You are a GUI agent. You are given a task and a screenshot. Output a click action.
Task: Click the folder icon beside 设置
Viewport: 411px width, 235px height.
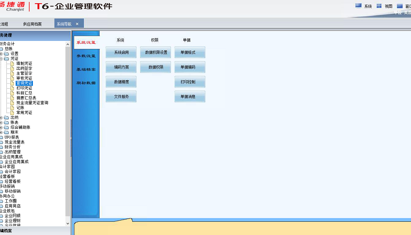(x=6, y=54)
